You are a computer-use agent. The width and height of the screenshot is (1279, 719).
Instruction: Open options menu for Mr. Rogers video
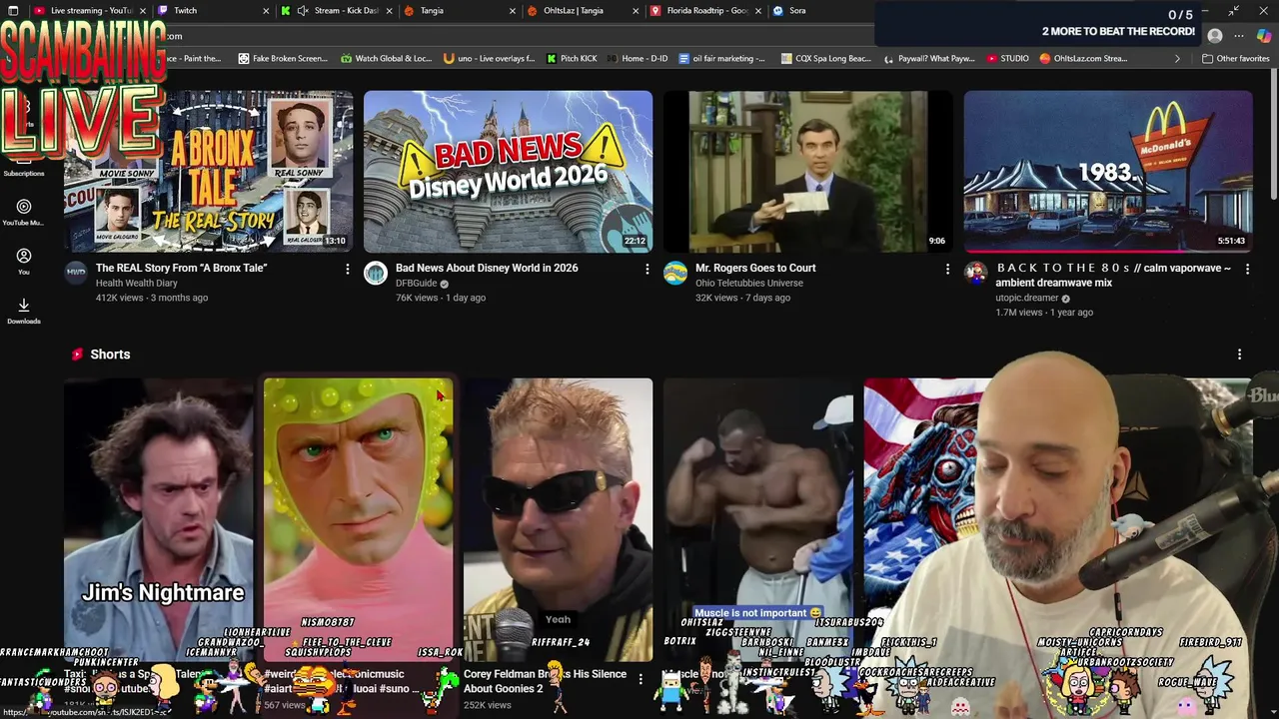pyautogui.click(x=947, y=269)
